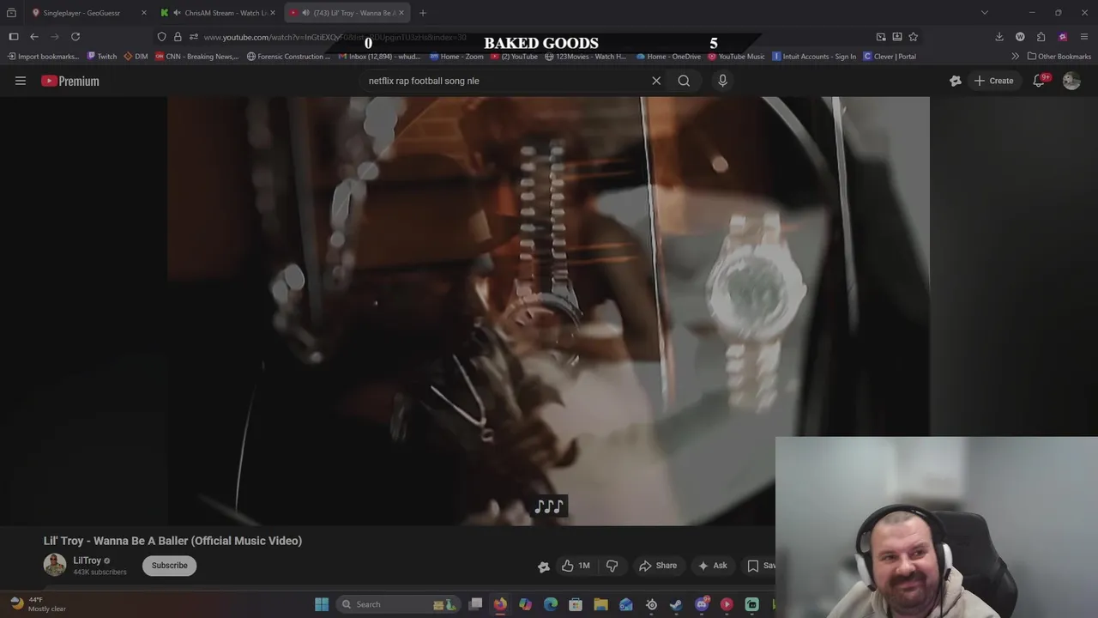The height and width of the screenshot is (618, 1098).
Task: Open site permissions icon in address bar
Action: 194,37
